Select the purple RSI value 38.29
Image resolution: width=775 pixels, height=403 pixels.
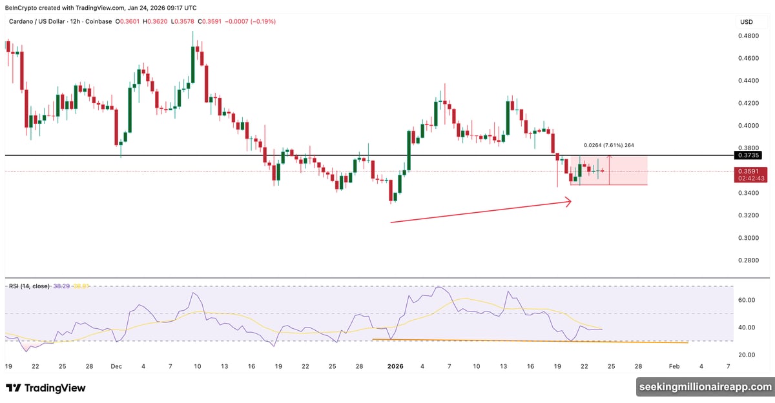[x=63, y=286]
